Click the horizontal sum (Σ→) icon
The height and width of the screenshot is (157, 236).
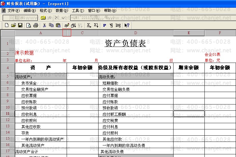point(89,25)
